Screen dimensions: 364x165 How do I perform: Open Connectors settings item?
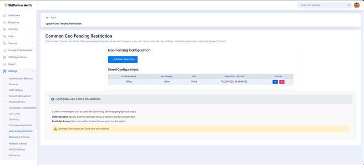(15, 155)
